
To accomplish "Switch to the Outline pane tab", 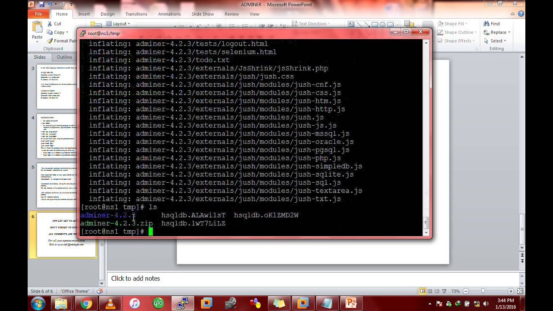I will (x=64, y=57).
